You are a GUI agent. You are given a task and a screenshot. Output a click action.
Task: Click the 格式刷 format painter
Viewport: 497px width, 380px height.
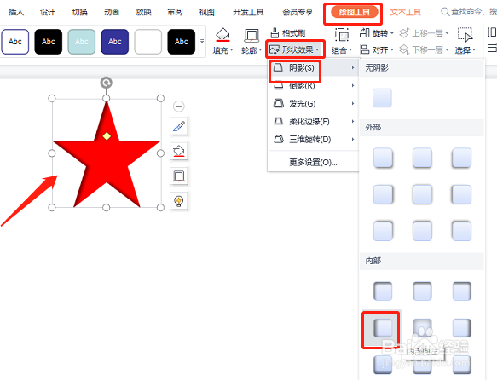(288, 33)
